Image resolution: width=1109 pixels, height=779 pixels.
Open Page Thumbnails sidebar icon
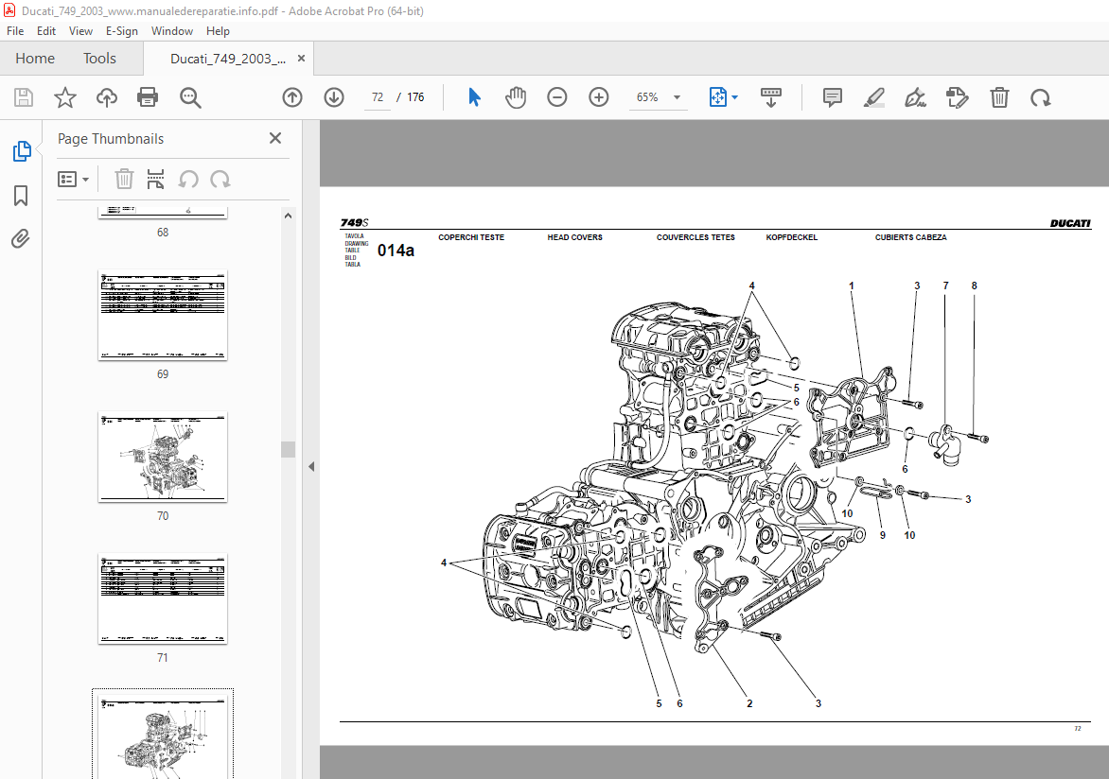click(x=22, y=151)
